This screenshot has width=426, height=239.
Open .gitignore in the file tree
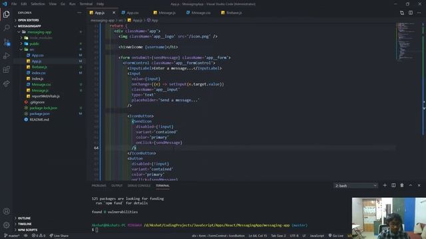point(37,102)
